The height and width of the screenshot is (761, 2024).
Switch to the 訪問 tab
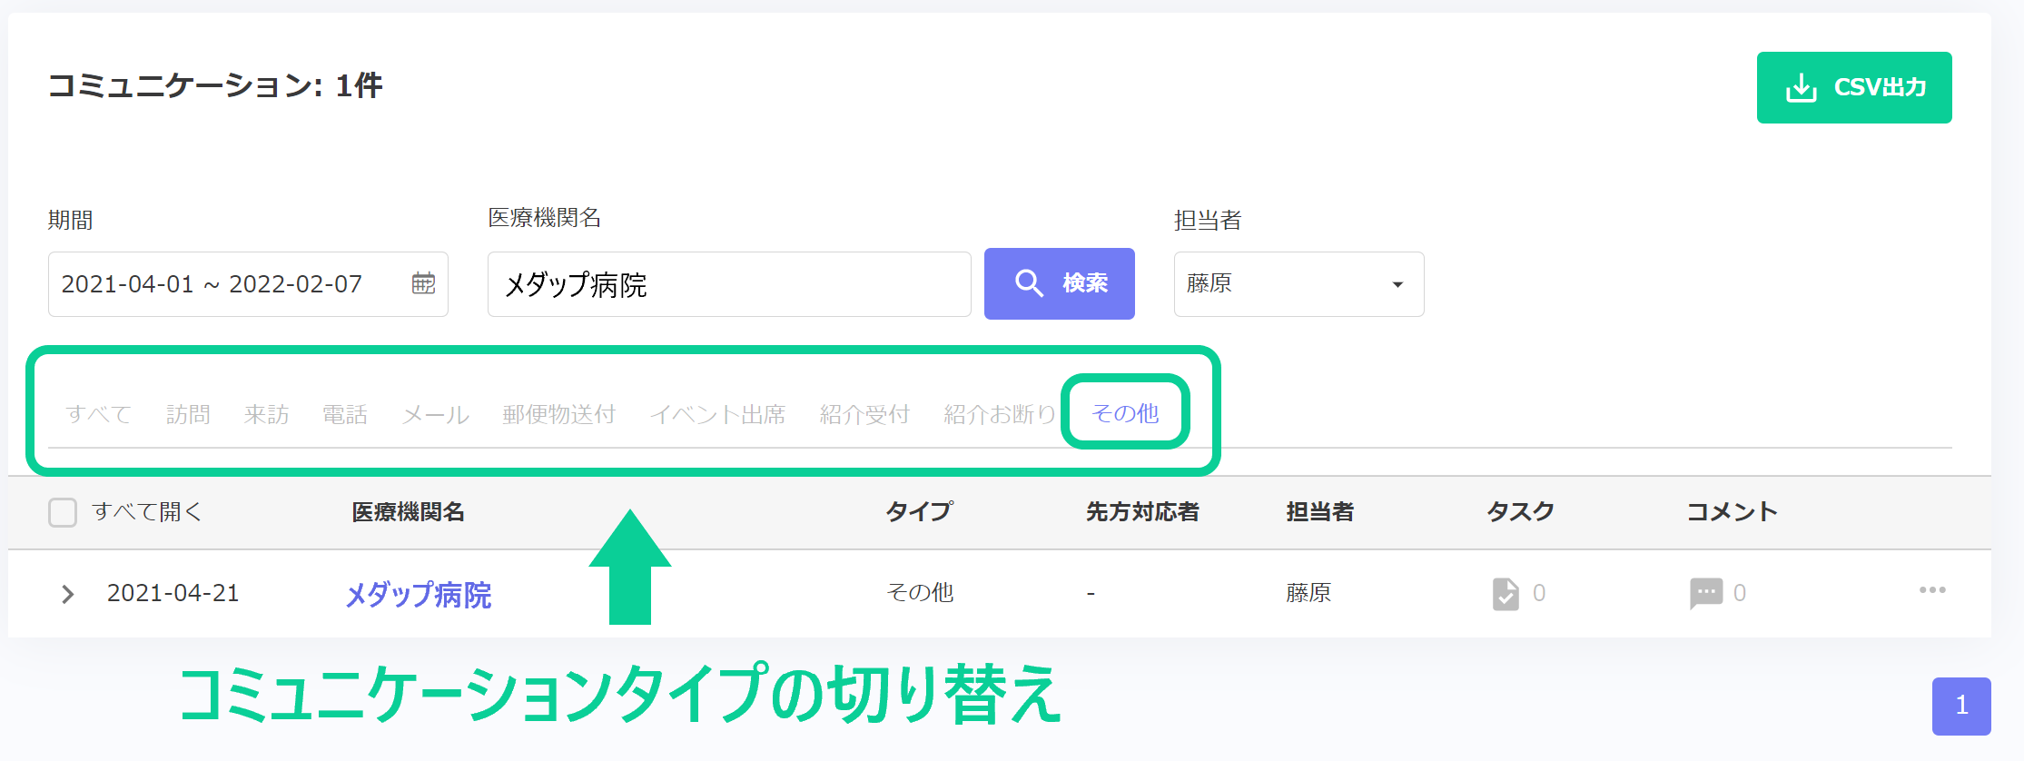point(188,414)
